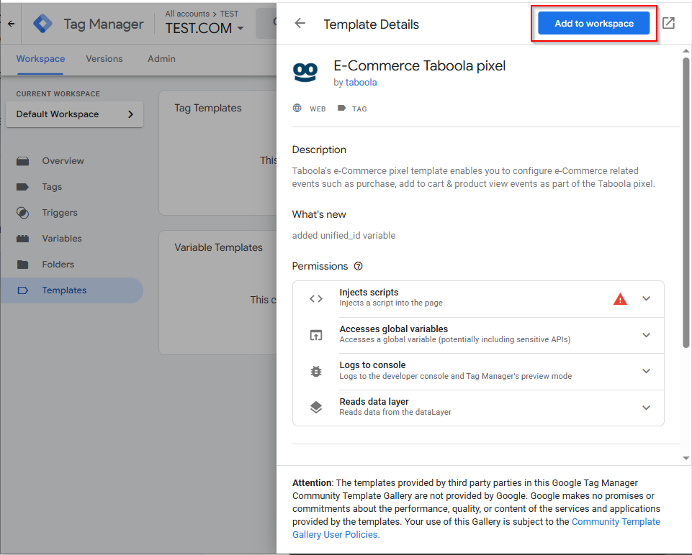The width and height of the screenshot is (692, 555).
Task: Click the Tag Templates card heading
Action: tap(208, 108)
